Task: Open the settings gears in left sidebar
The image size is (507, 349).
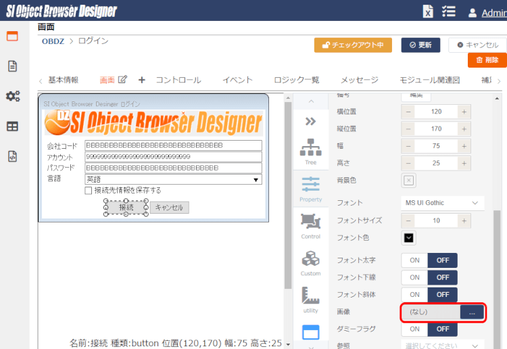Action: tap(12, 96)
